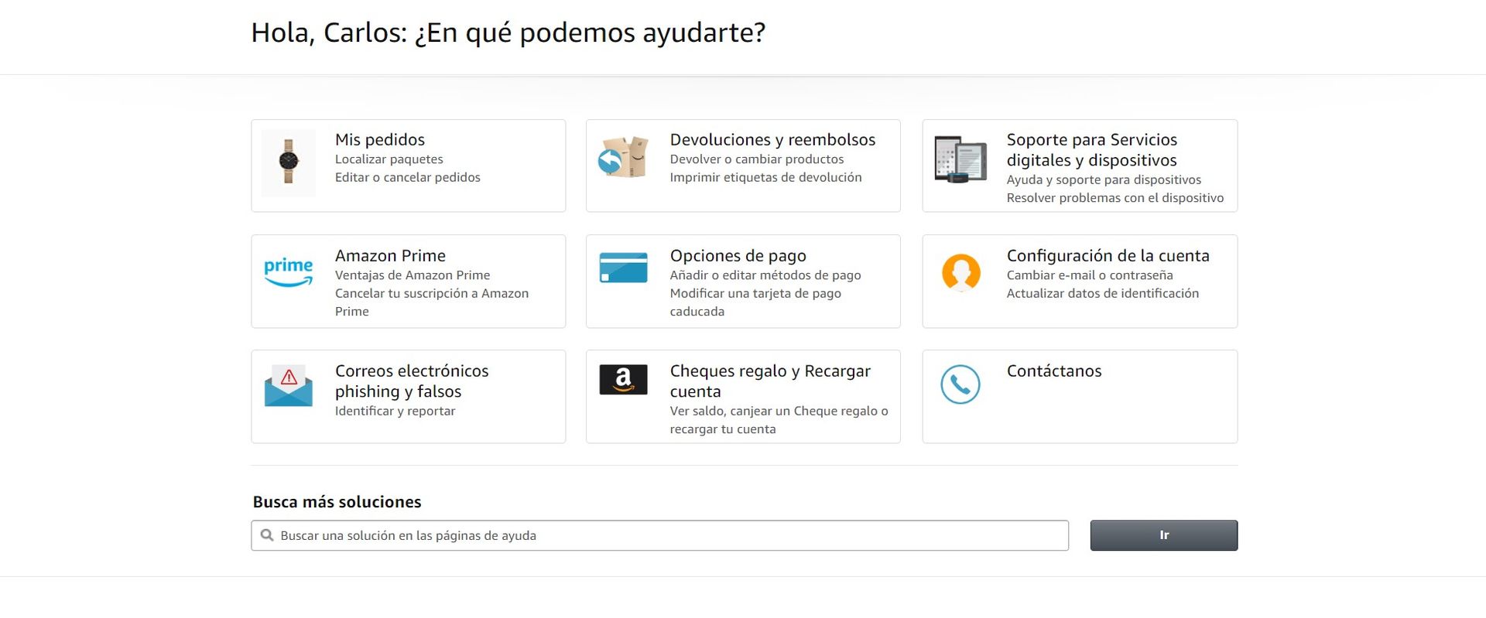Click 'Localizar paquetes' text
Viewport: 1486px width, 618px height.
pyautogui.click(x=389, y=159)
